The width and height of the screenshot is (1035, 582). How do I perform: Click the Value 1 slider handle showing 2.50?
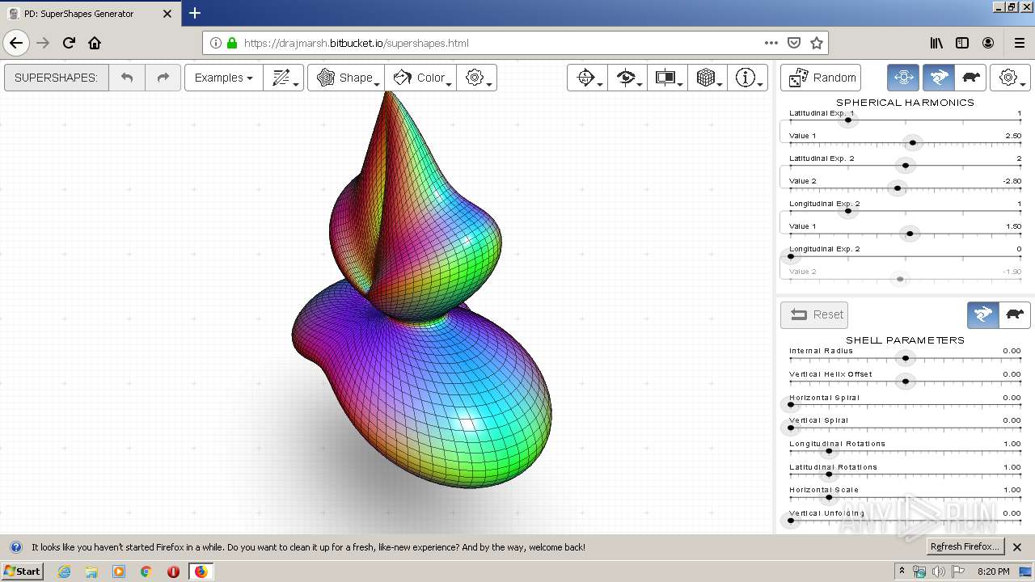pyautogui.click(x=913, y=143)
